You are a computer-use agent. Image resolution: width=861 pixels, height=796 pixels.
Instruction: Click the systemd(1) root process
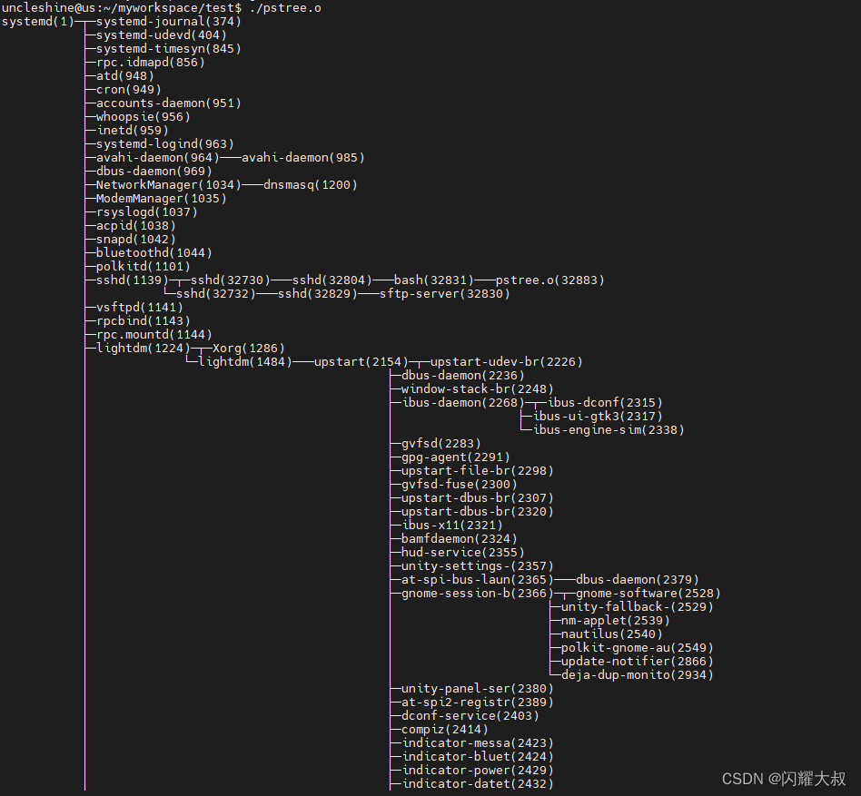click(38, 22)
